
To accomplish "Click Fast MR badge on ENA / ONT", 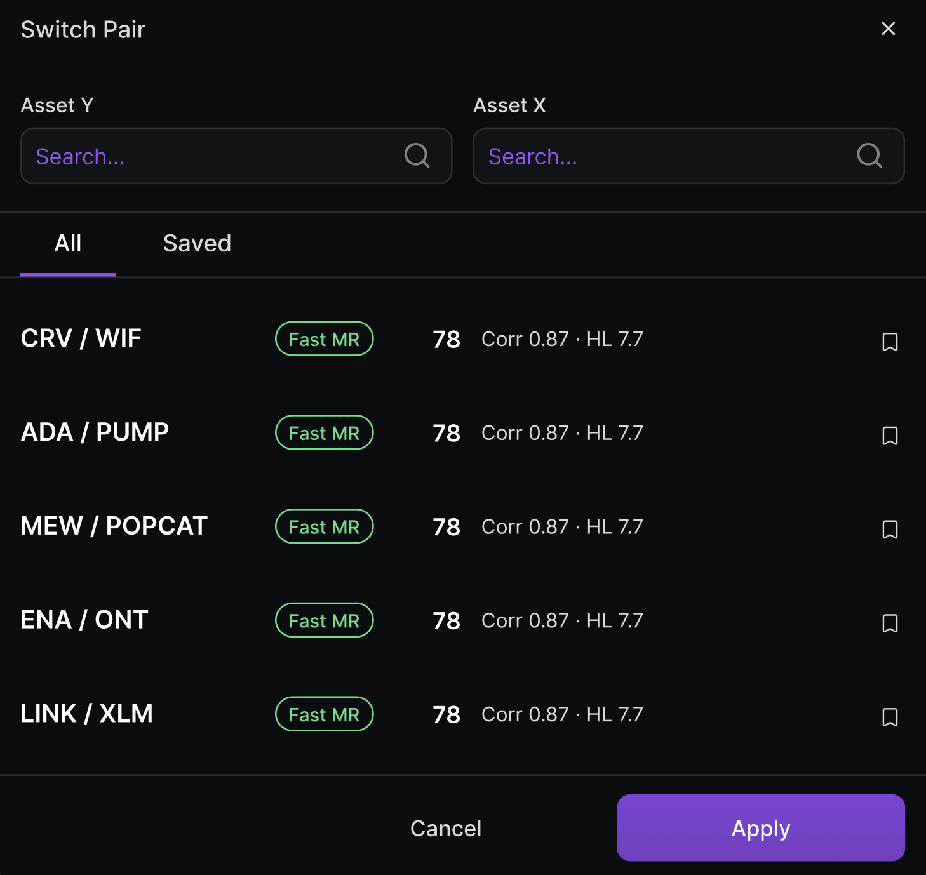I will tap(324, 620).
